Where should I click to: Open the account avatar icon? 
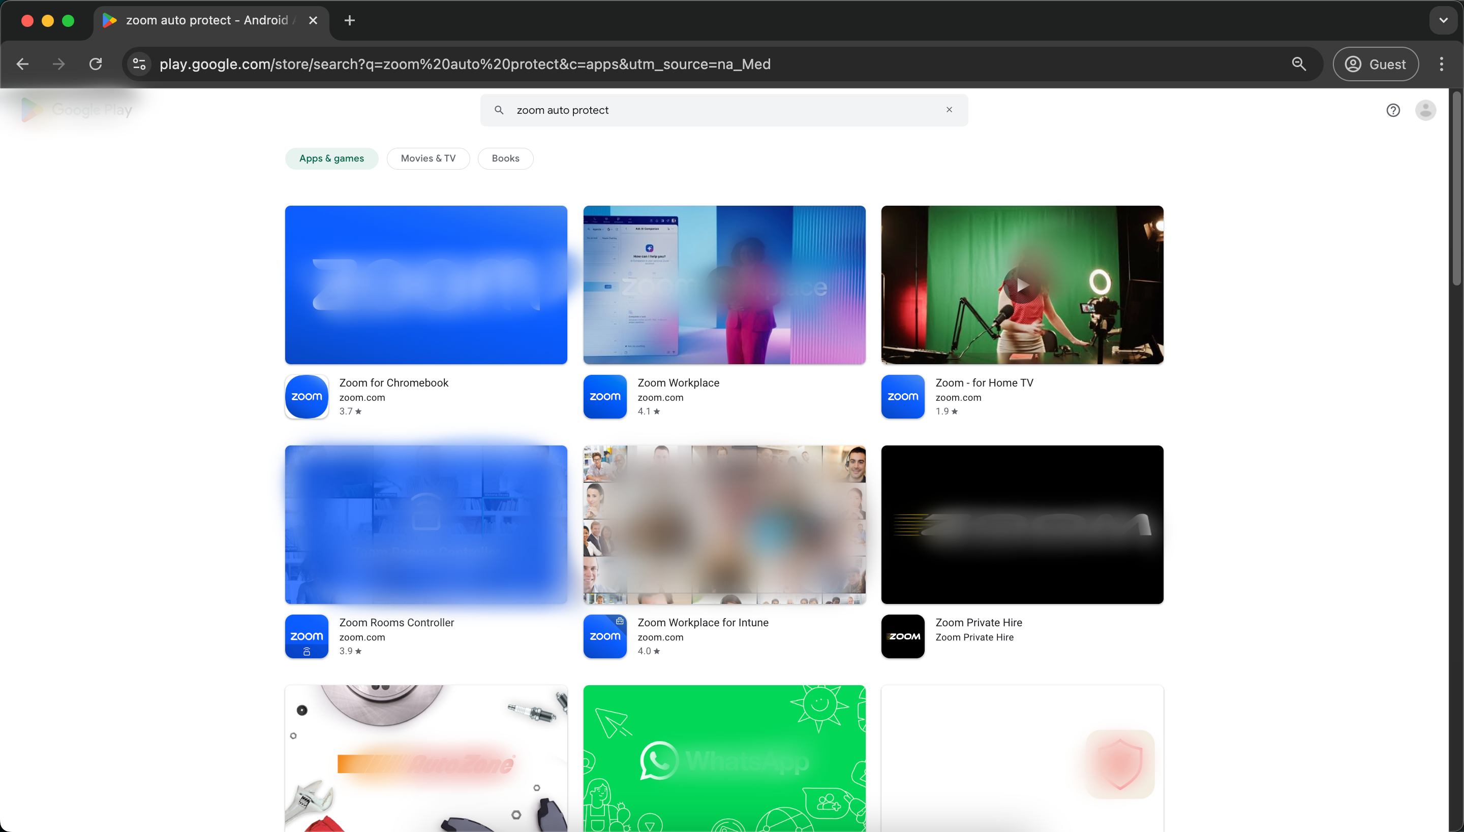tap(1425, 110)
